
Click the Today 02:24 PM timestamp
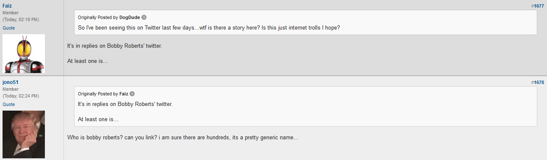coord(21,96)
